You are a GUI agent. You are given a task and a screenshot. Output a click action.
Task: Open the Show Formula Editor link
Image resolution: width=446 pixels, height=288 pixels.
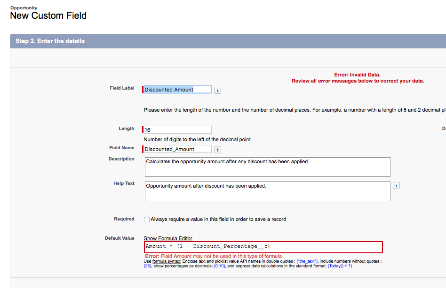[x=168, y=238]
